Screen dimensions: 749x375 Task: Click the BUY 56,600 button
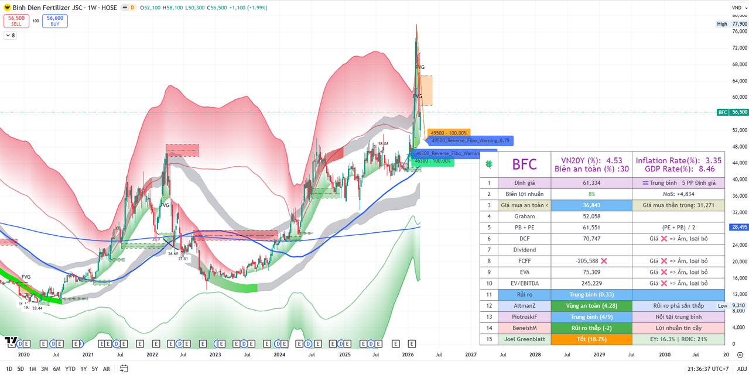[55, 21]
